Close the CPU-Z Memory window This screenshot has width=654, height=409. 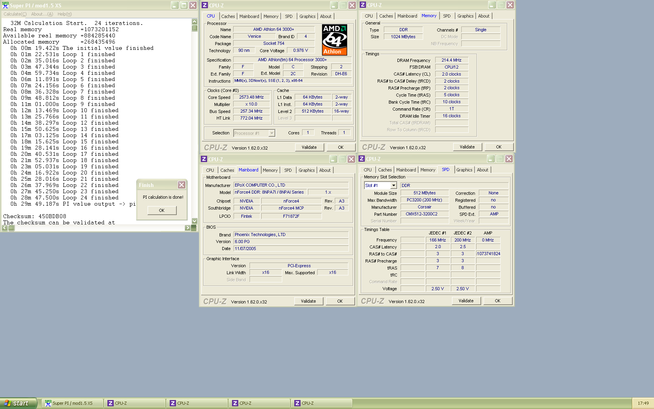tap(510, 5)
